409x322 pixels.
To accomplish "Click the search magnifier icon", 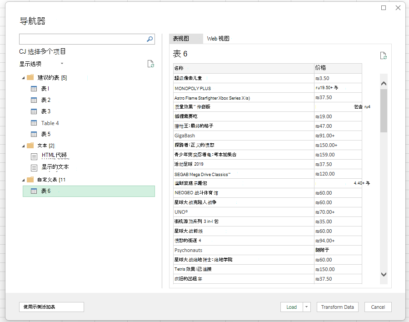I will [x=150, y=39].
